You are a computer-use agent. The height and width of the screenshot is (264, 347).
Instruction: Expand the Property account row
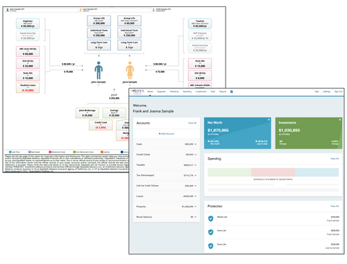167,206
